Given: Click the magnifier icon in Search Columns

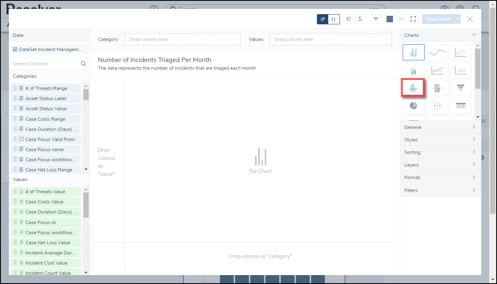Looking at the screenshot, I should click(x=83, y=64).
